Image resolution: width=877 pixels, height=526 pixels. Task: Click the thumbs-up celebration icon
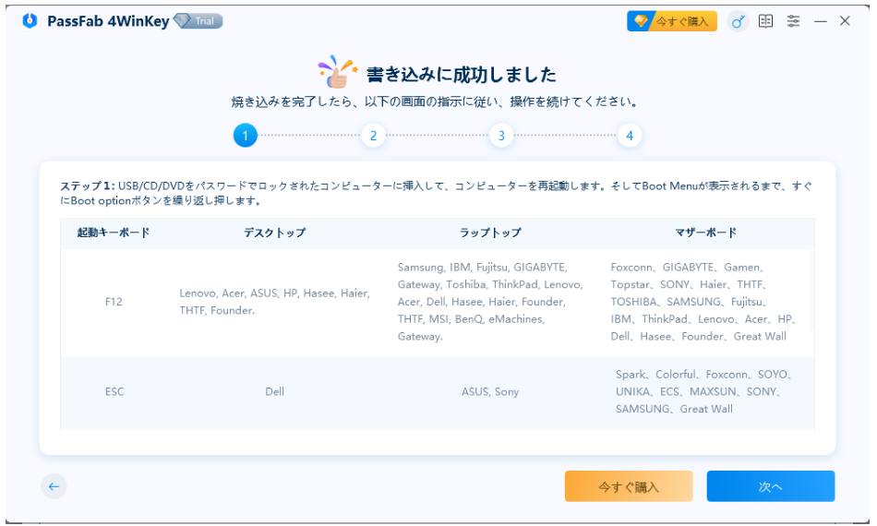point(337,72)
